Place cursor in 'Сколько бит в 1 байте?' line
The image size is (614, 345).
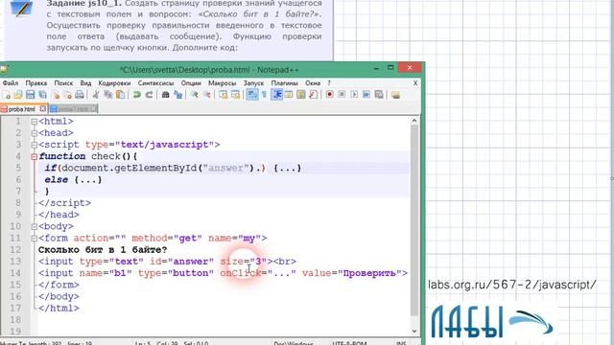pyautogui.click(x=103, y=250)
